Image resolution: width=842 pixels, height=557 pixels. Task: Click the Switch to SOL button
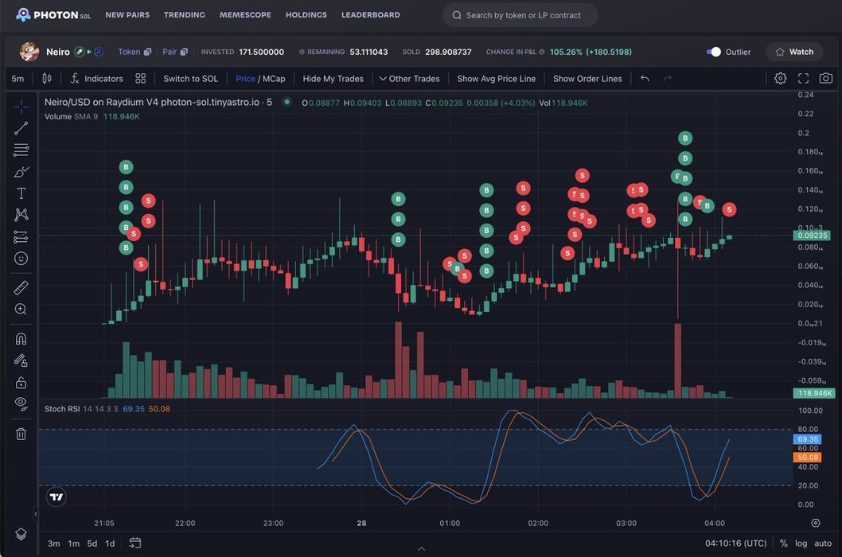pyautogui.click(x=190, y=79)
